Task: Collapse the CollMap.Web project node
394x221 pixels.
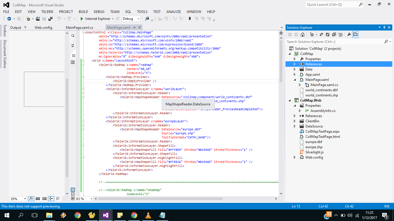Action: pos(290,100)
